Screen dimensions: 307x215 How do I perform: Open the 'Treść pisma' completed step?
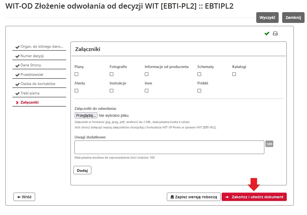tap(30, 93)
